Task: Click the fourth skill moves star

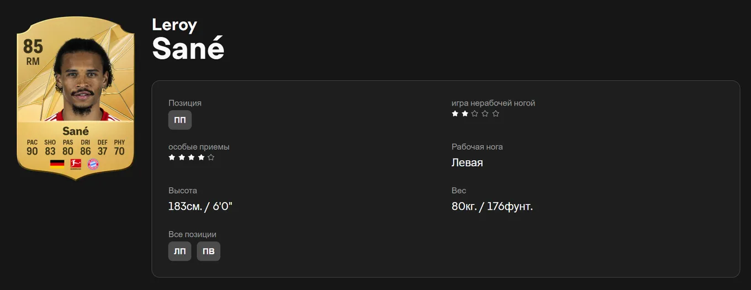Action: click(x=201, y=157)
